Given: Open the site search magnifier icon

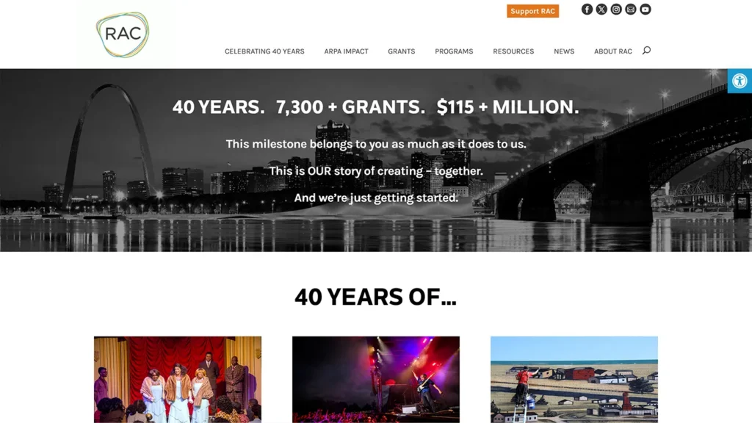Looking at the screenshot, I should coord(646,51).
